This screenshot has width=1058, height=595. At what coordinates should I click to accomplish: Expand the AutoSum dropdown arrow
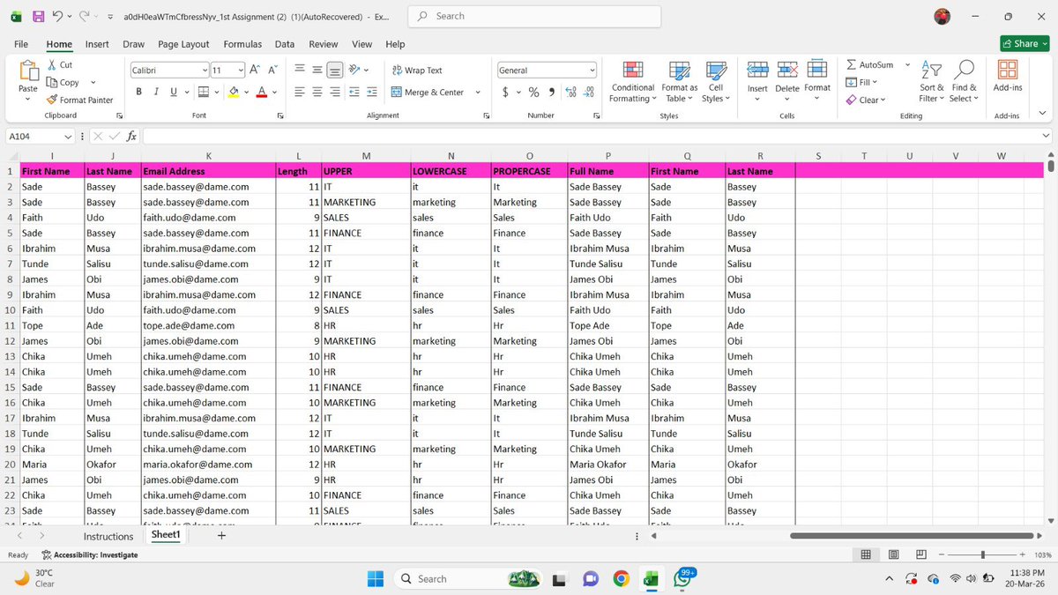(x=907, y=64)
